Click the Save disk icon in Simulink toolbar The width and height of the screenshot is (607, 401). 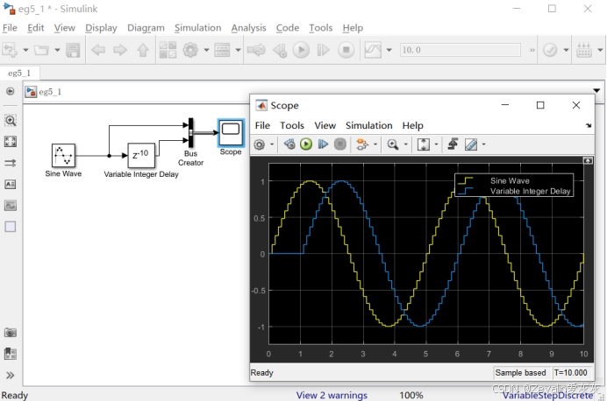click(73, 50)
